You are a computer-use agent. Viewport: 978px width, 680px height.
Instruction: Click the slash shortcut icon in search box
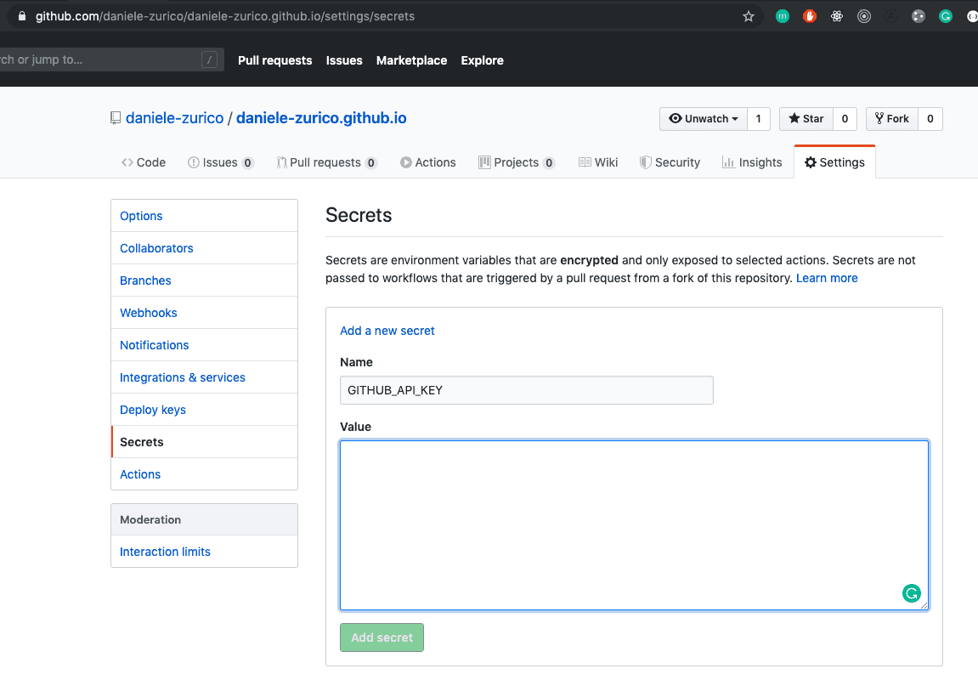pyautogui.click(x=210, y=59)
